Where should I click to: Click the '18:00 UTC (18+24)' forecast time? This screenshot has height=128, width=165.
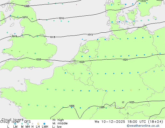(x=145, y=122)
